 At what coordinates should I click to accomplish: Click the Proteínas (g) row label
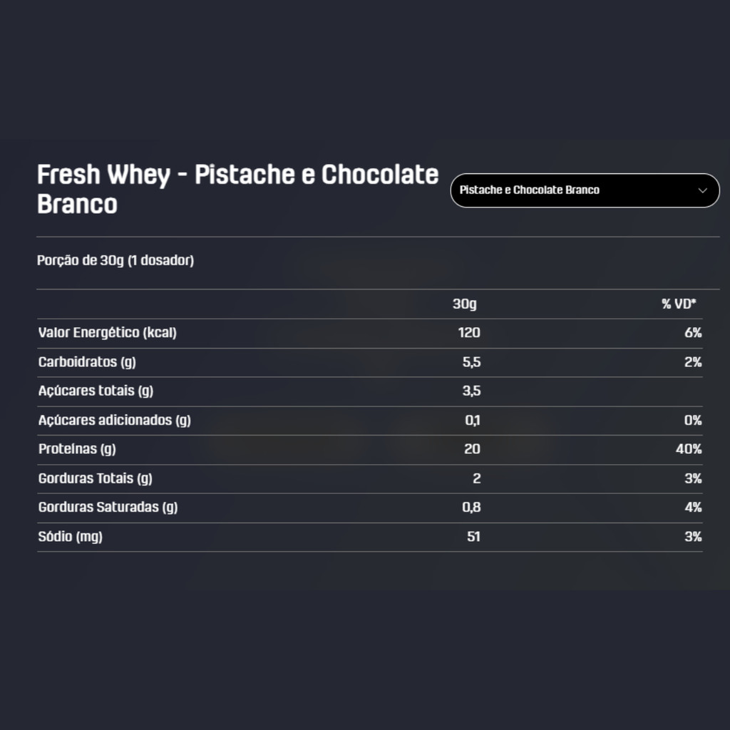coord(77,449)
